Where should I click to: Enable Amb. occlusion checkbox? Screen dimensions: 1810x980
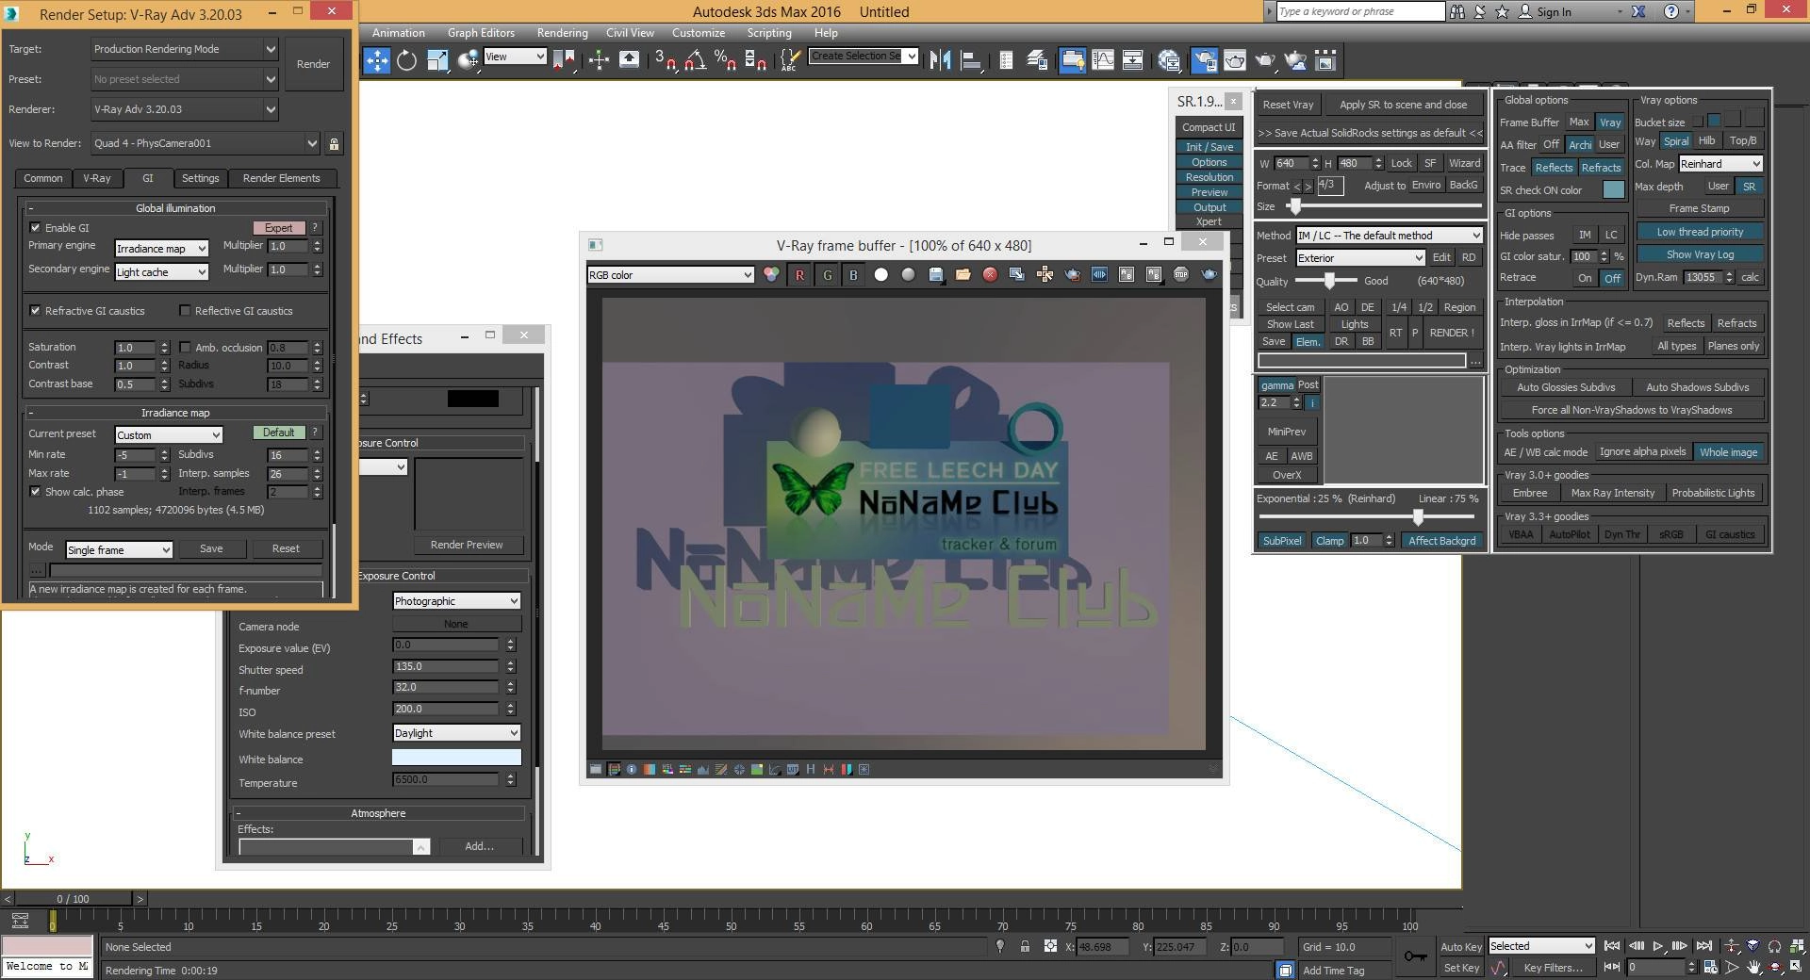185,348
